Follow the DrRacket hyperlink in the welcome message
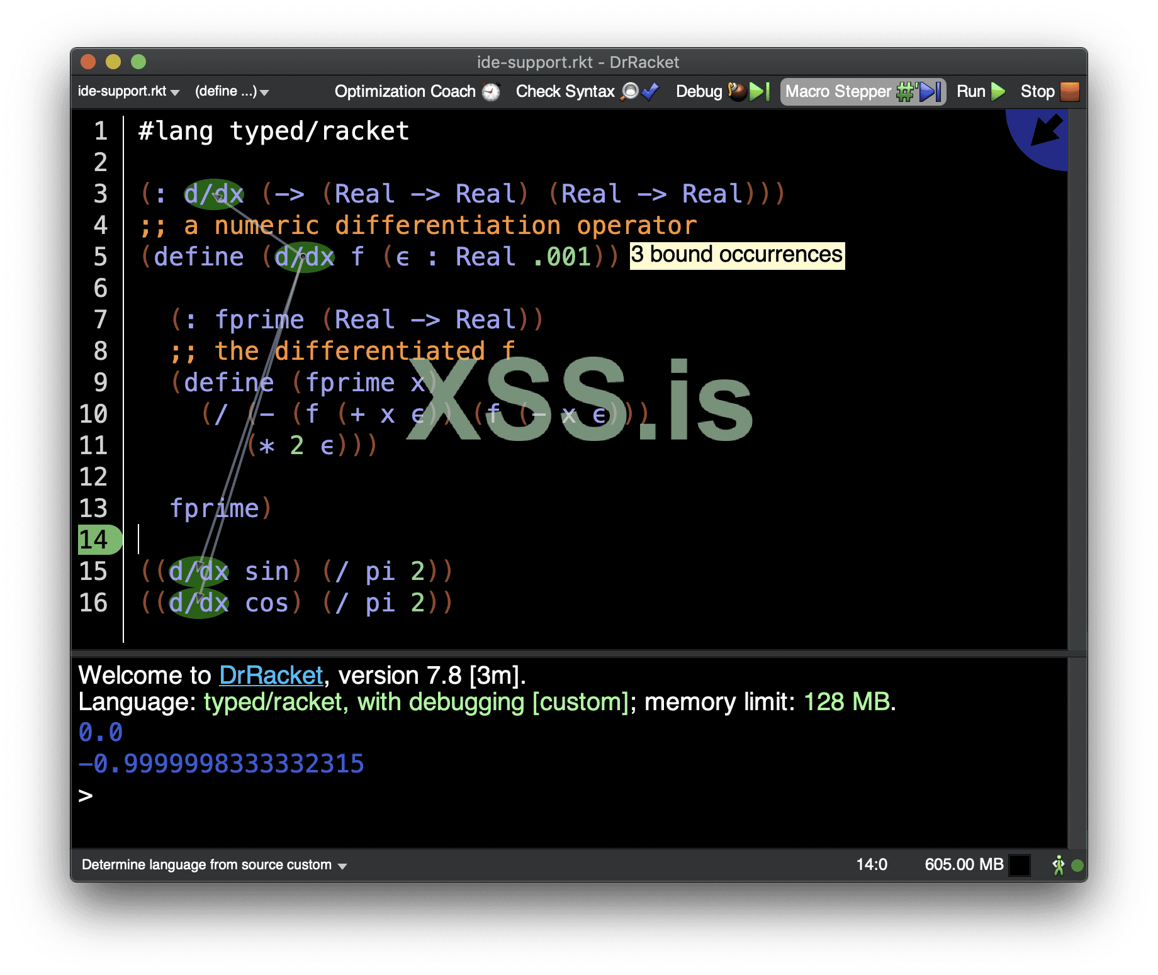Image resolution: width=1158 pixels, height=975 pixels. click(271, 675)
